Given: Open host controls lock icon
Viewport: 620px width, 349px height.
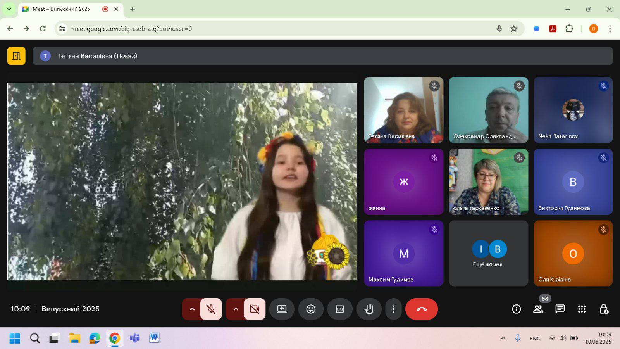Looking at the screenshot, I should tap(603, 309).
